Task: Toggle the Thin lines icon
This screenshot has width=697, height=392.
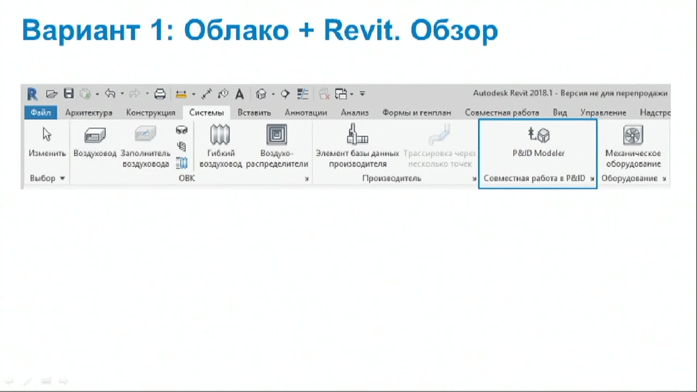Action: (302, 94)
